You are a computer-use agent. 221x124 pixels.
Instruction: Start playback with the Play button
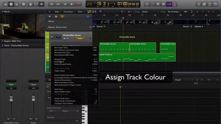pyautogui.click(x=71, y=4)
